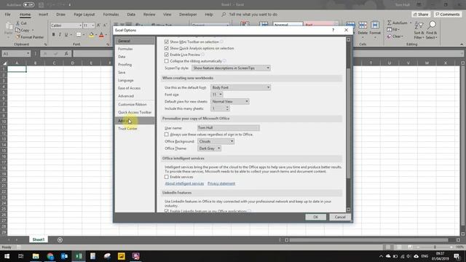This screenshot has height=262, width=466.
Task: Toggle Italic formatting in Font group
Action: point(60,35)
